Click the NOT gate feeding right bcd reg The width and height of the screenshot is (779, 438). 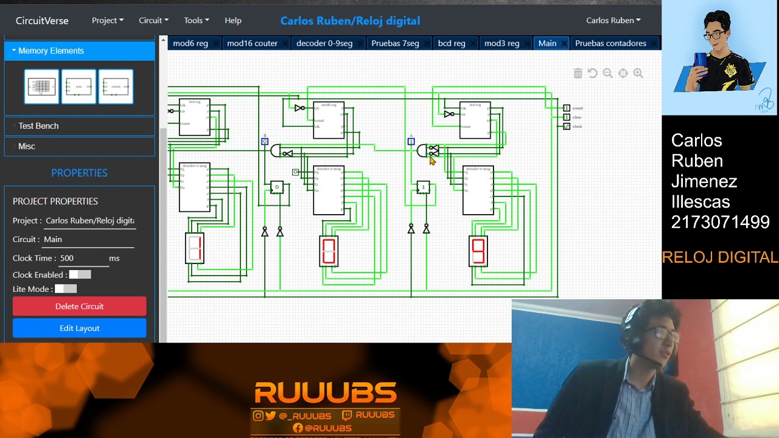click(449, 114)
